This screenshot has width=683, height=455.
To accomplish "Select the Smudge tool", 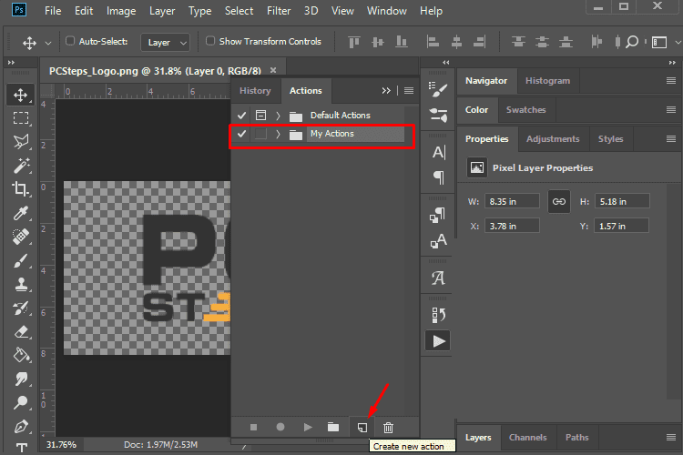I will click(x=20, y=379).
